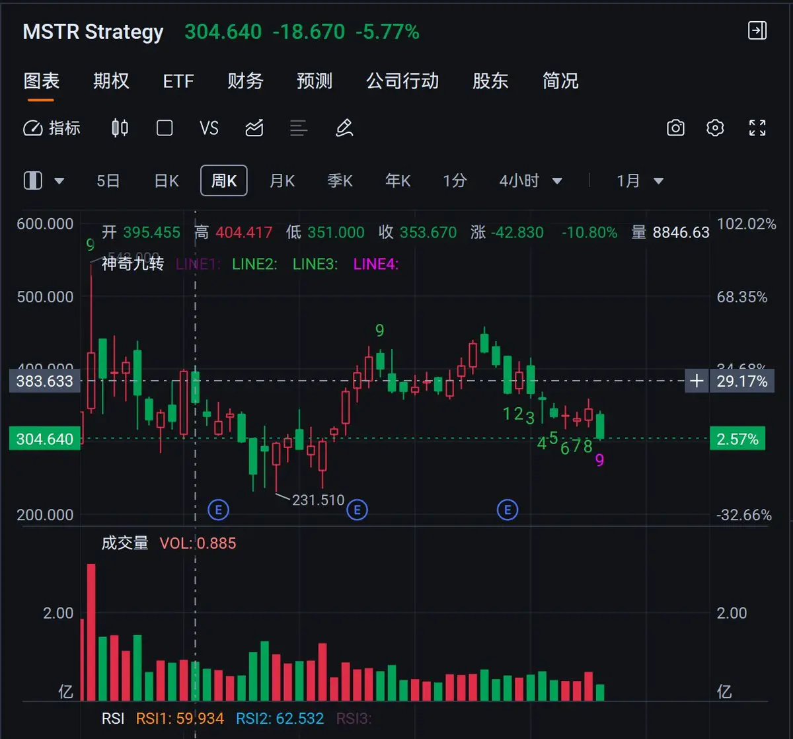Click the -5.77% change in header

point(387,32)
